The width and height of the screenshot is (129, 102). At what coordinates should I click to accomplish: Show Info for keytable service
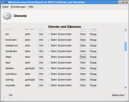[41, 85]
